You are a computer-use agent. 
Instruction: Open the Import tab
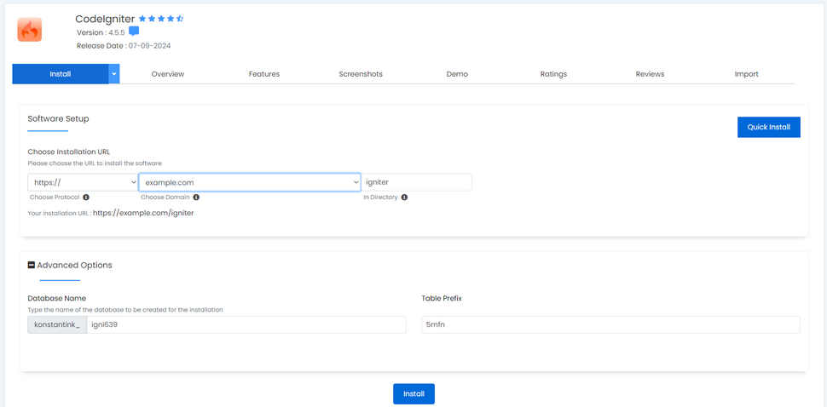pos(746,74)
